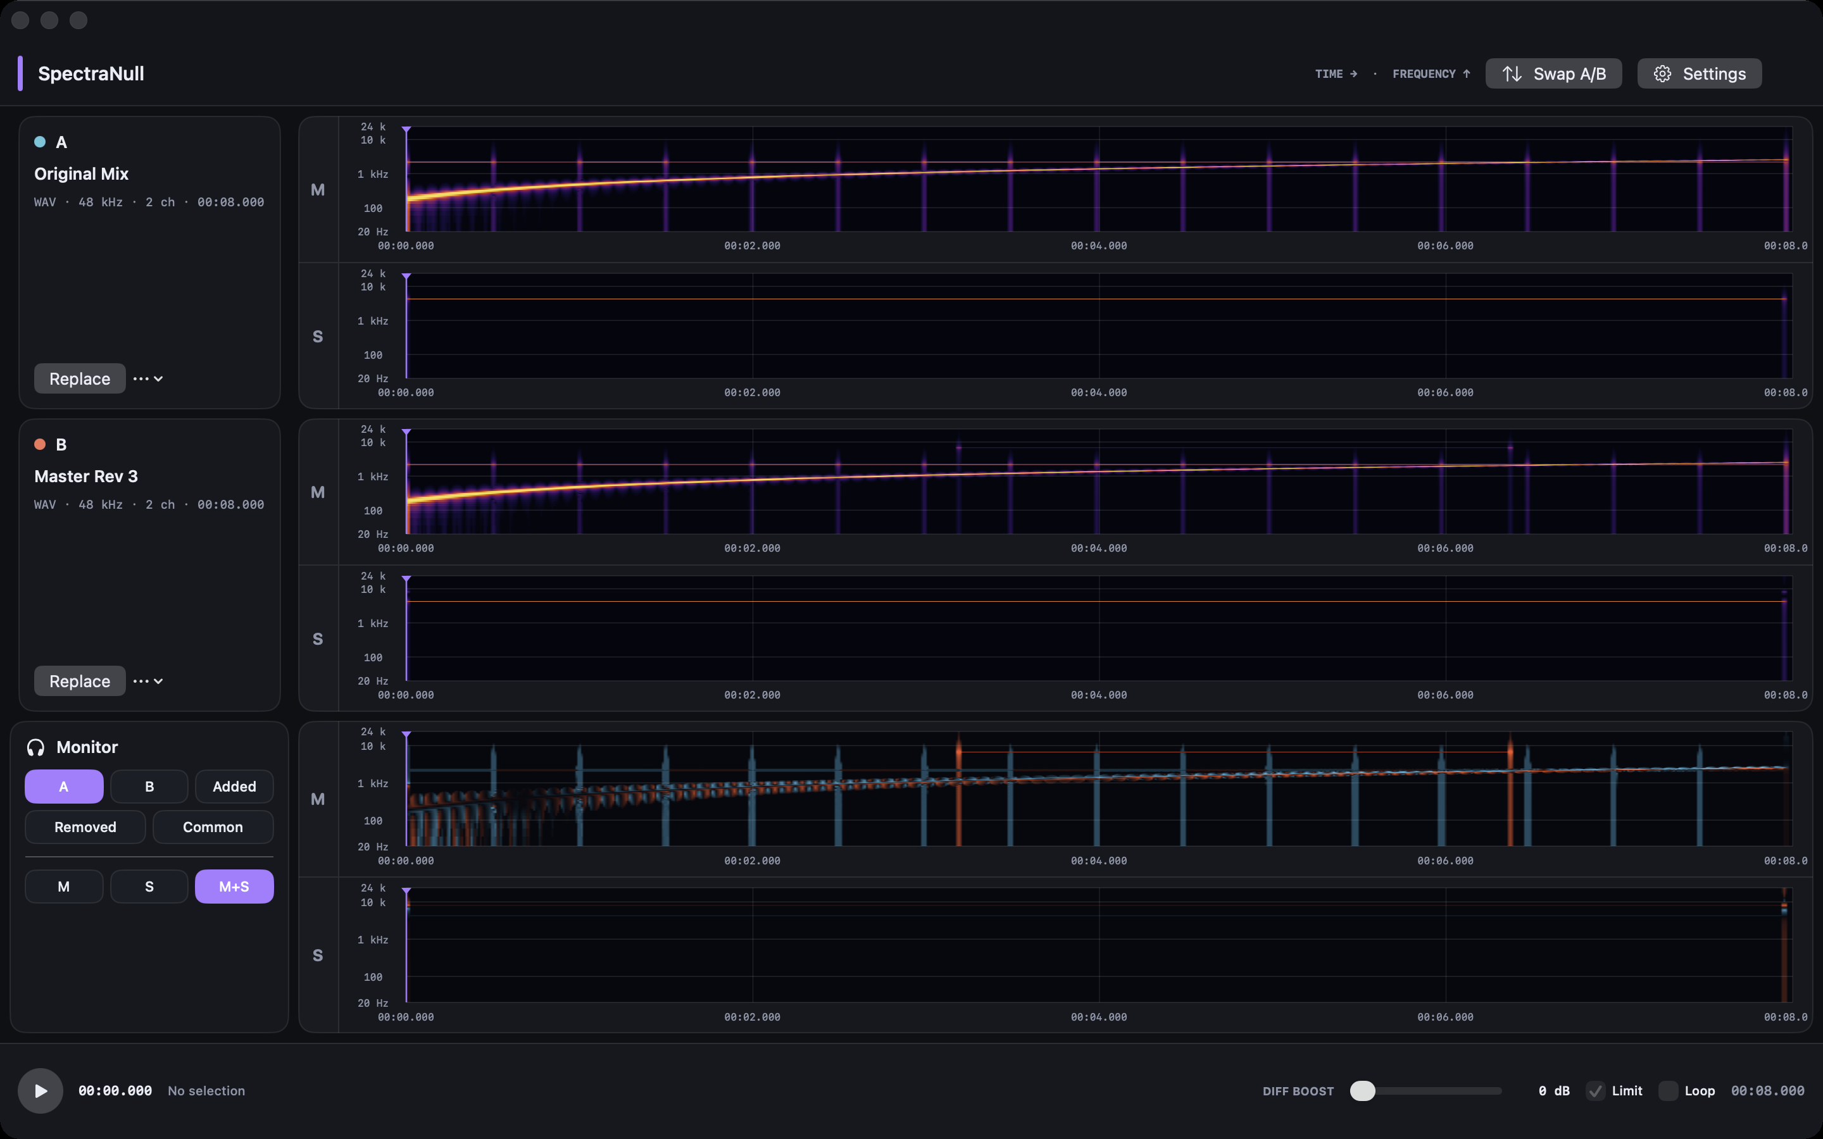Click the Monitor panel heading

coord(87,747)
